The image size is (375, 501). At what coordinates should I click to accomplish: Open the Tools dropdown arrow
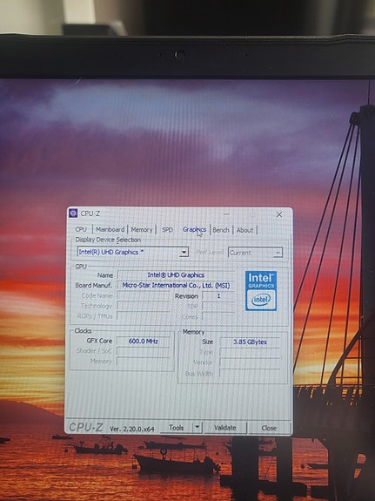(198, 427)
